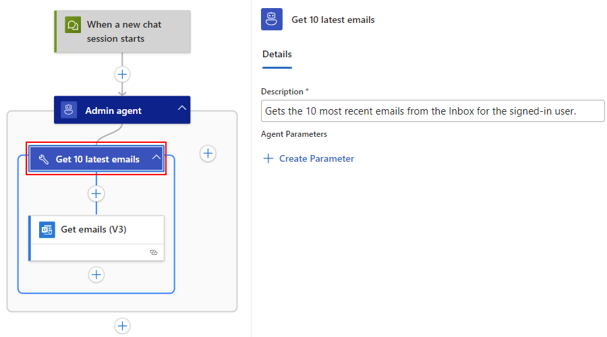
Task: Click plus icon beside Create Parameter
Action: tap(268, 158)
